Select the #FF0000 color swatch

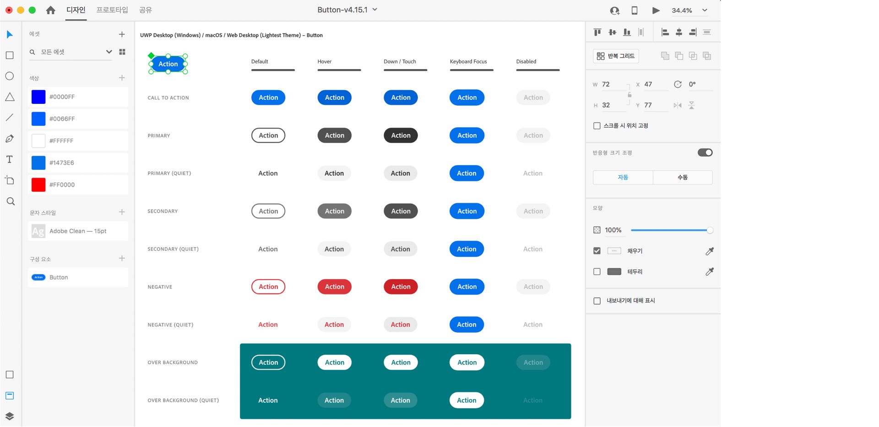point(78,185)
